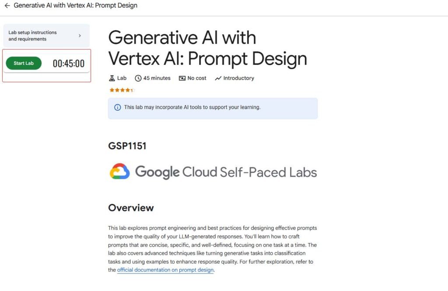Click the lab flask icon

coord(112,78)
